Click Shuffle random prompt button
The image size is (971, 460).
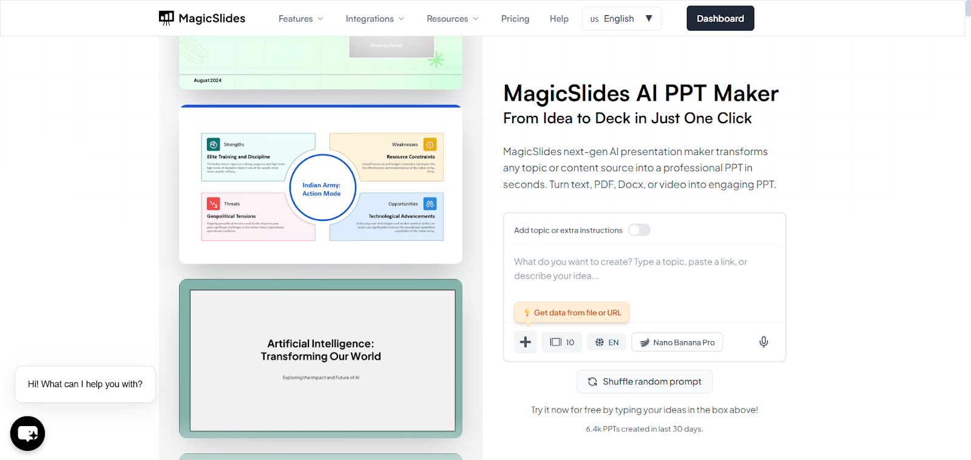645,382
